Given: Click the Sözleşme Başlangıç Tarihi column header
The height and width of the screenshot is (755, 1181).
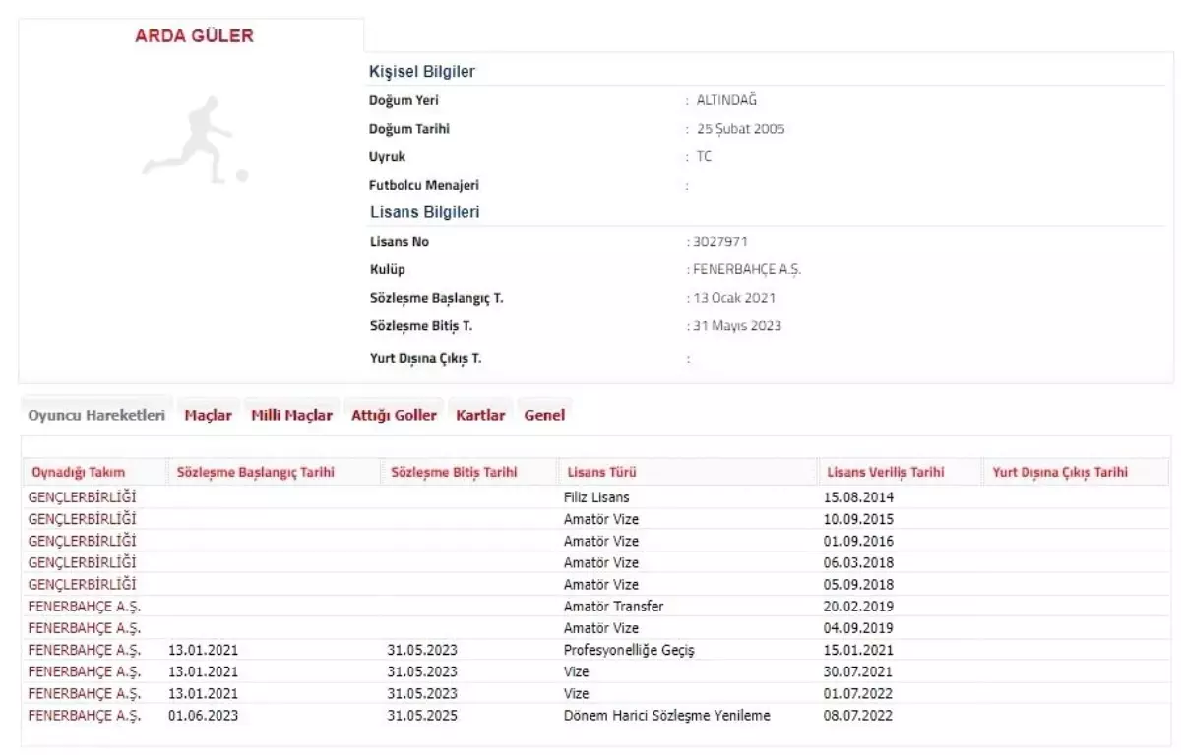Looking at the screenshot, I should [x=255, y=472].
